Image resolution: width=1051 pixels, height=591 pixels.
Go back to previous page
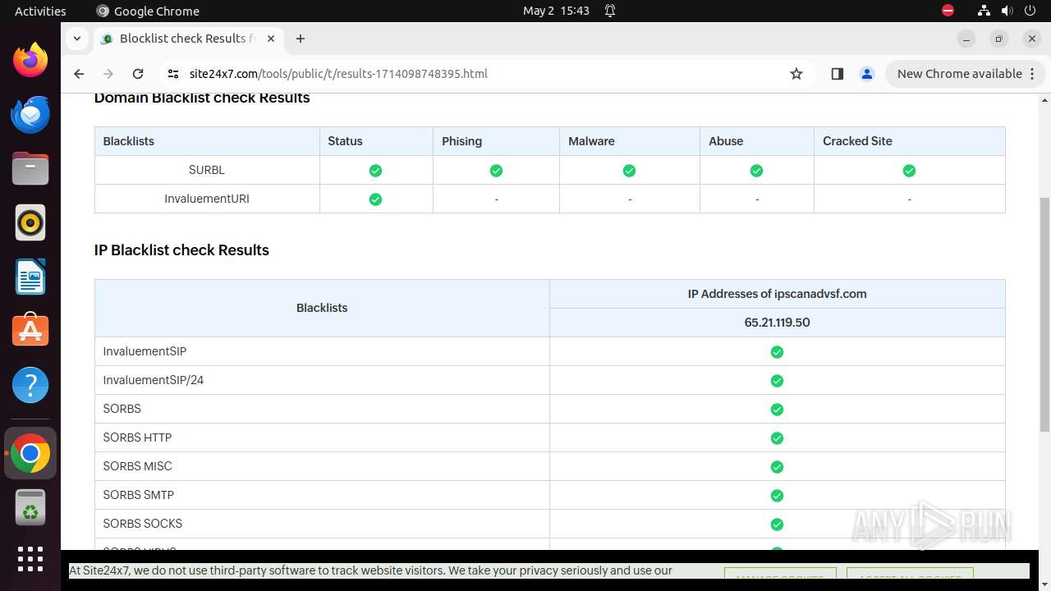pyautogui.click(x=79, y=74)
